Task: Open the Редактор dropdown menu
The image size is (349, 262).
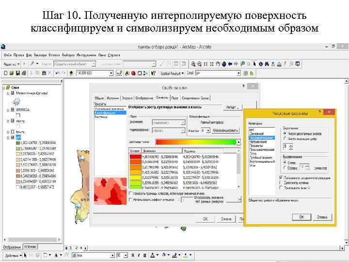Action: (x=12, y=64)
